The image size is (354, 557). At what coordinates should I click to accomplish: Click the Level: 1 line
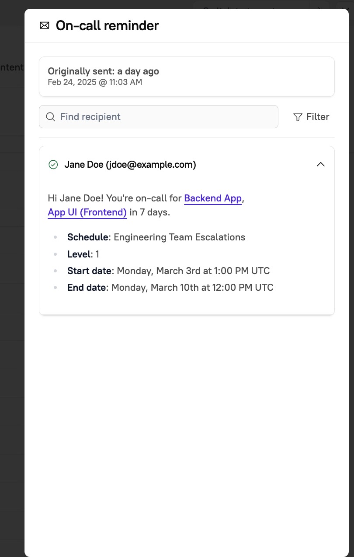click(x=83, y=254)
